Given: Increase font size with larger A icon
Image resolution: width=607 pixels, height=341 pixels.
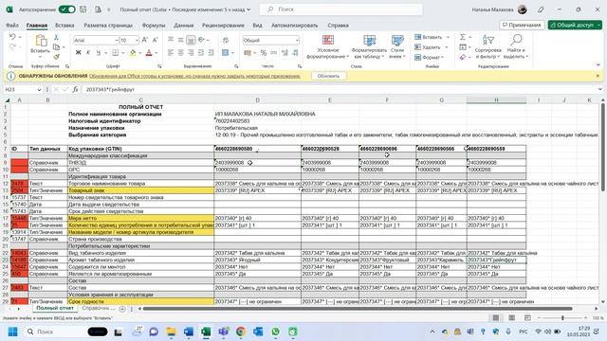Looking at the screenshot, I should point(145,40).
